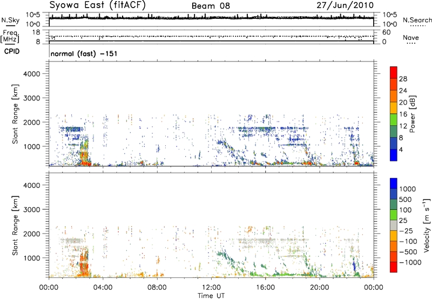Click the 04:00 time axis tick label
This screenshot has width=432, height=299.
[103, 288]
